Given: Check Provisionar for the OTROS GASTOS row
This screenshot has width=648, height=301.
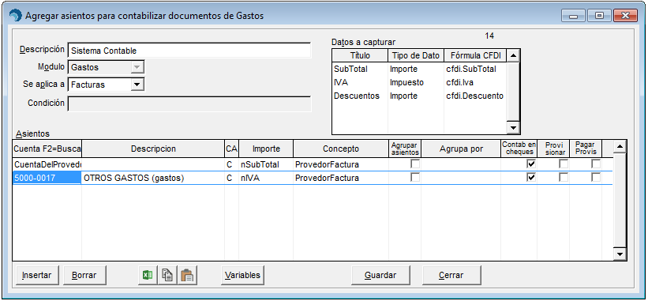Looking at the screenshot, I should pos(564,178).
